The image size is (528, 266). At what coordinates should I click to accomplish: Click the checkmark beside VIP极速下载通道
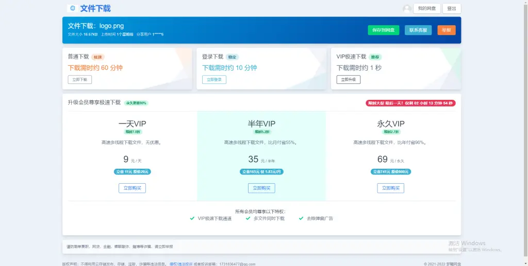pyautogui.click(x=192, y=219)
